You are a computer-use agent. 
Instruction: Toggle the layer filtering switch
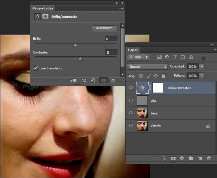click(203, 57)
